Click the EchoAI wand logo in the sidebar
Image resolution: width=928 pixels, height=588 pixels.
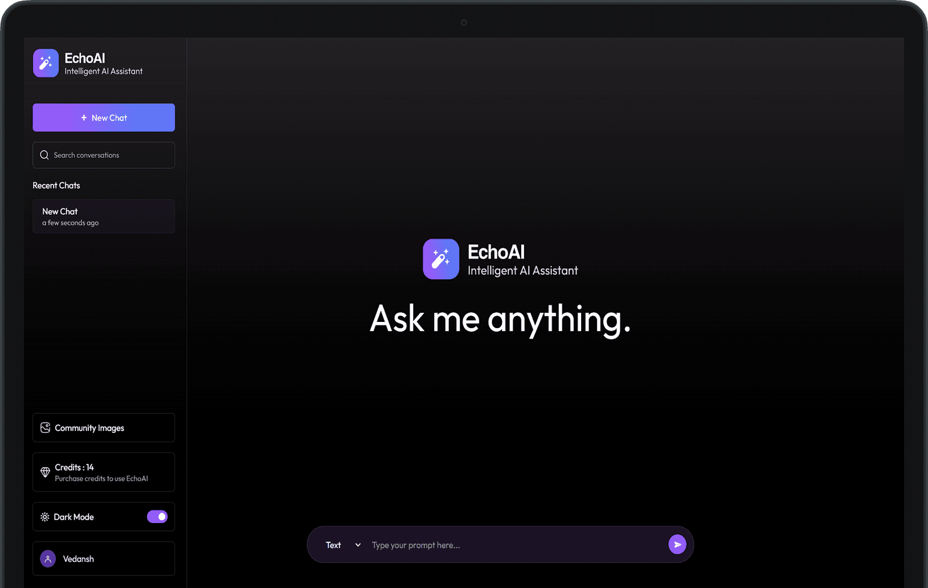point(46,63)
